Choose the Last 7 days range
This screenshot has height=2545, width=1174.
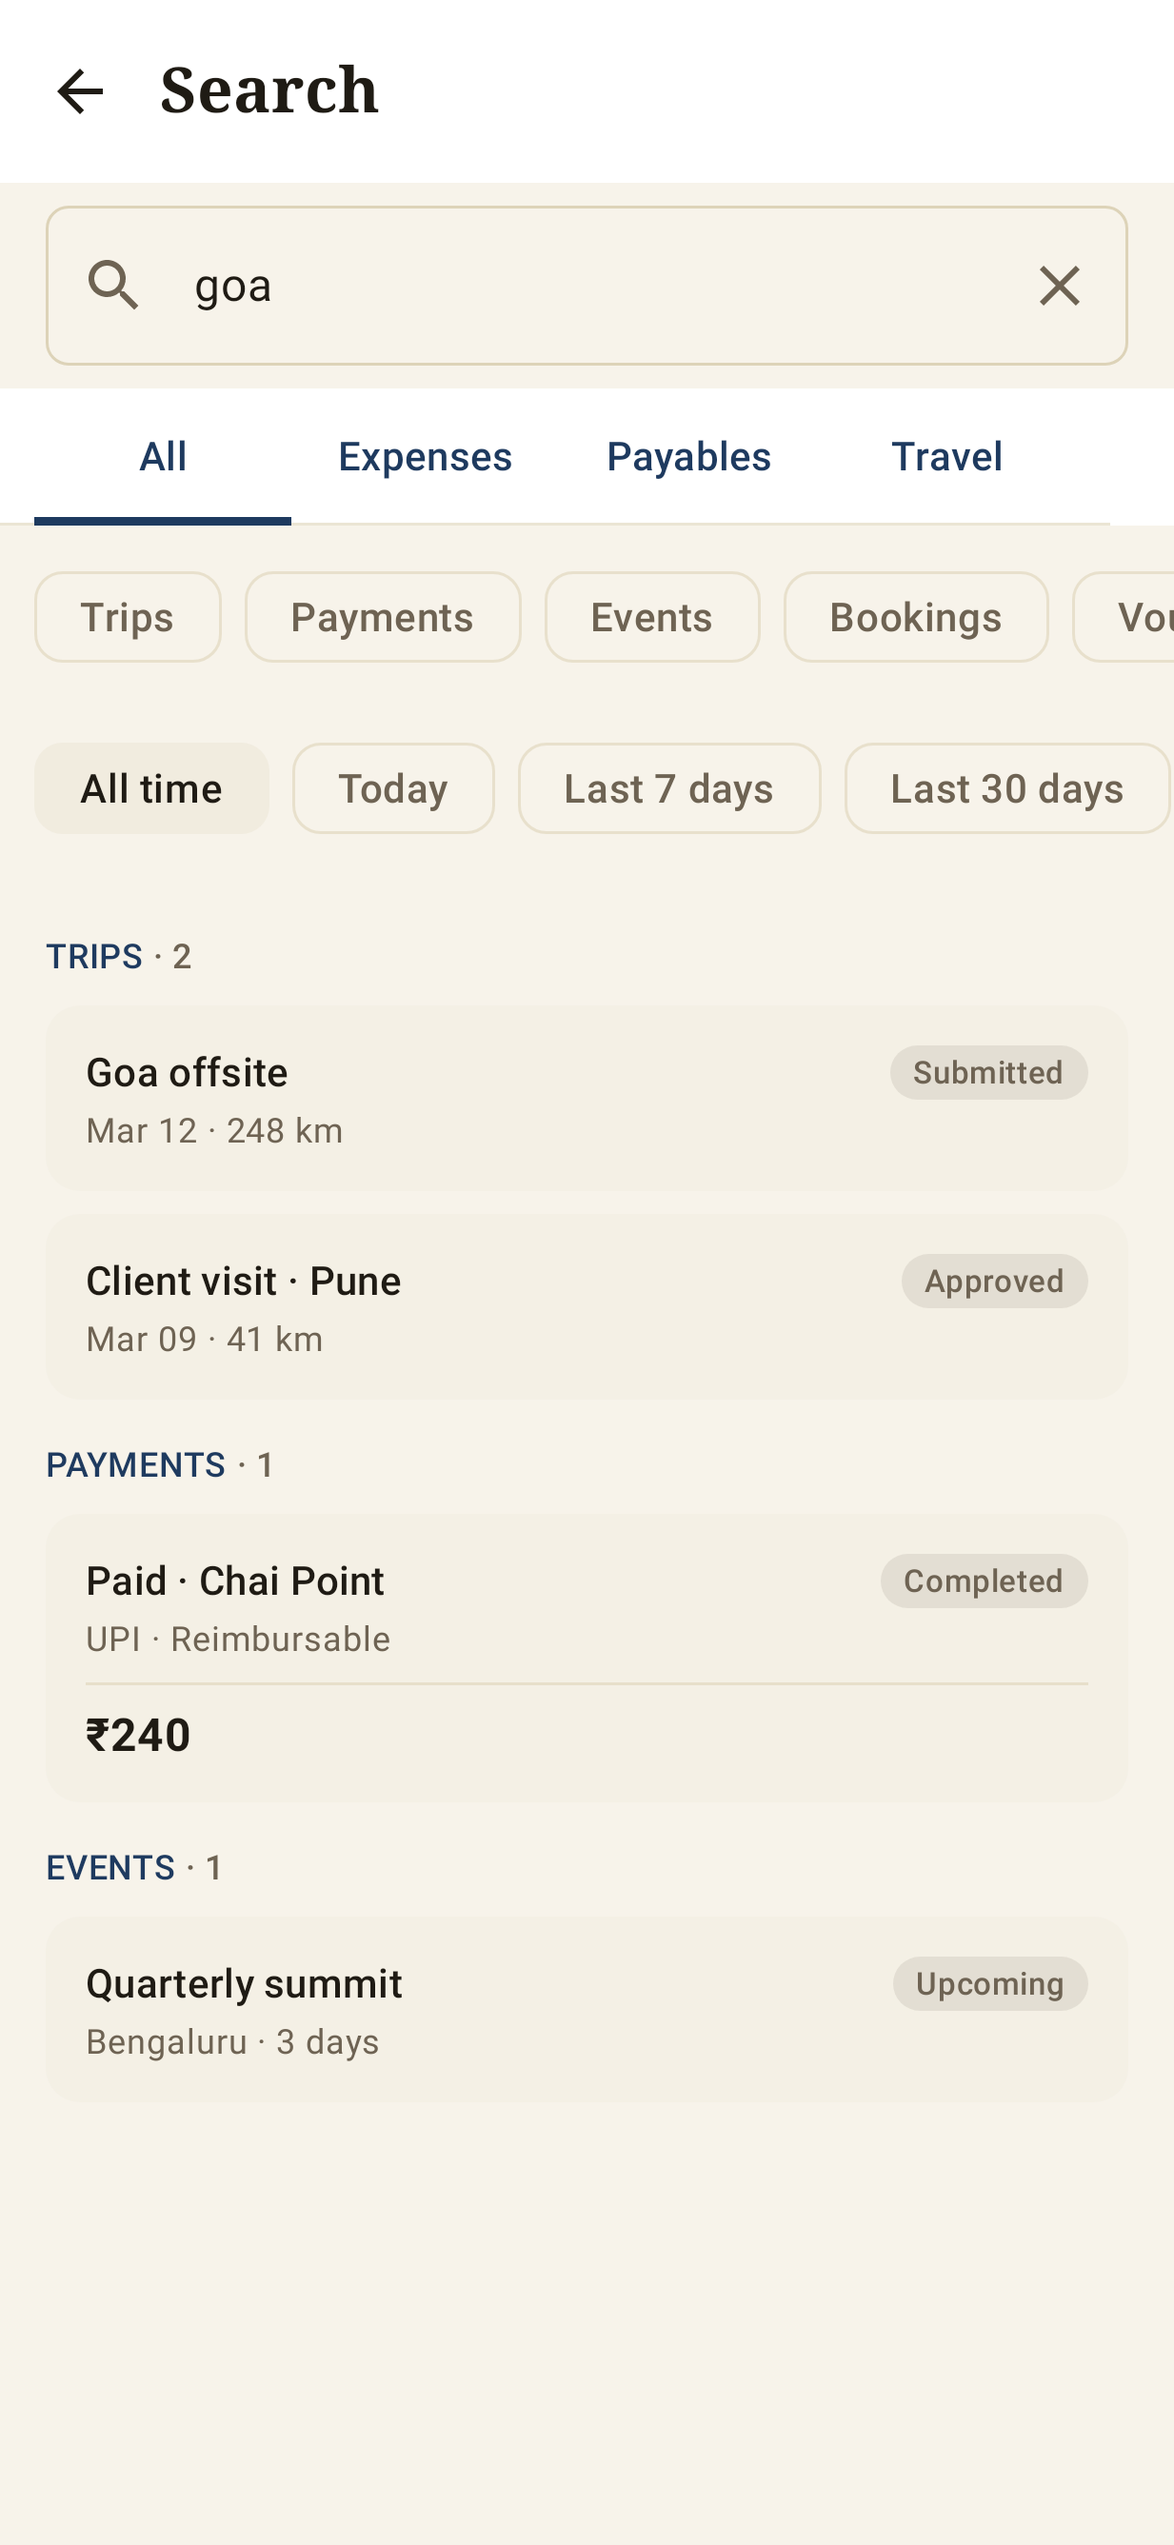(669, 788)
